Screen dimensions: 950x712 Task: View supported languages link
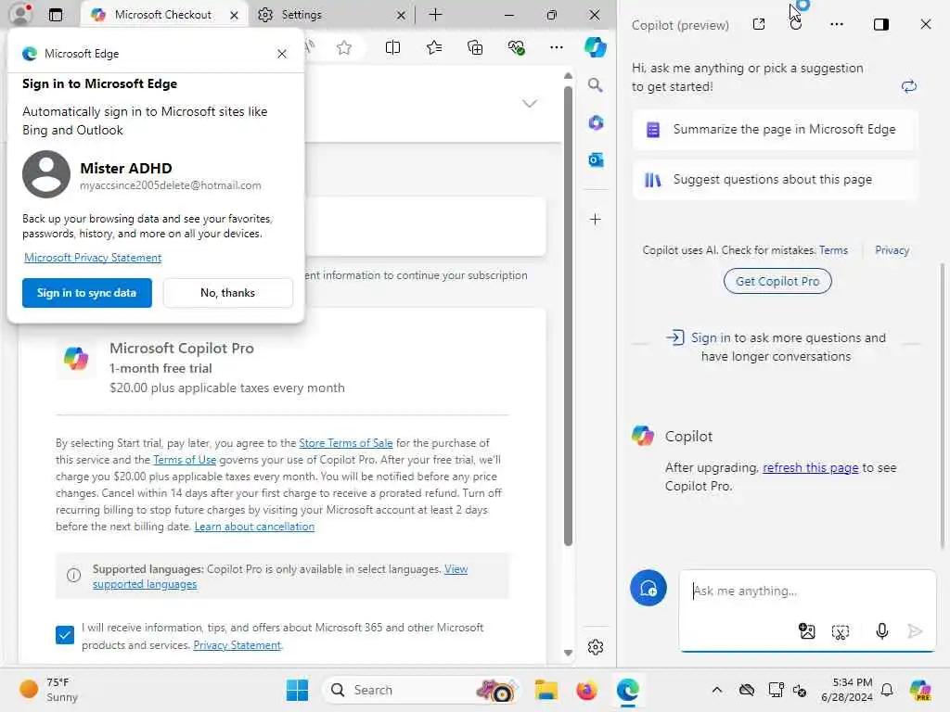(280, 577)
